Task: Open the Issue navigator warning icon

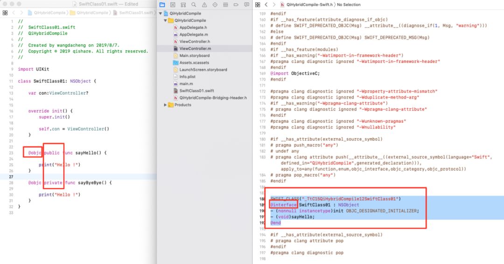Action: 204,5
